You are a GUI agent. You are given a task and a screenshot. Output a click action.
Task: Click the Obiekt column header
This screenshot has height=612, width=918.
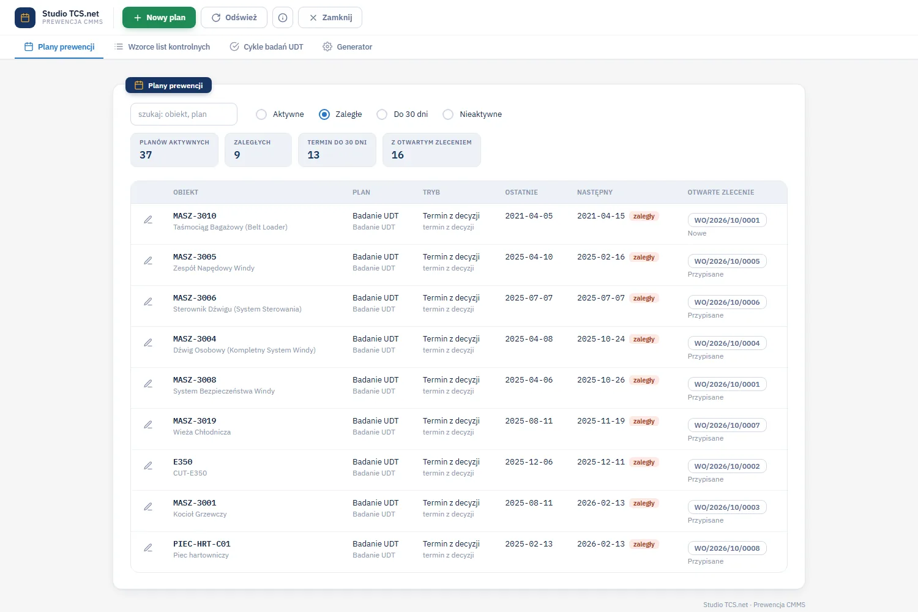(x=185, y=192)
